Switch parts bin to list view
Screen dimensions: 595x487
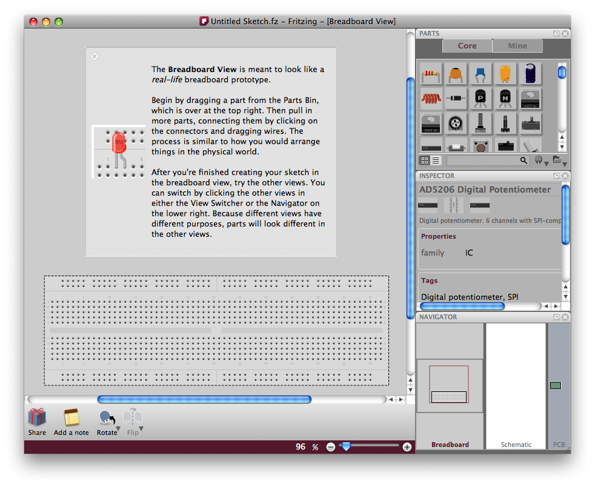[436, 161]
